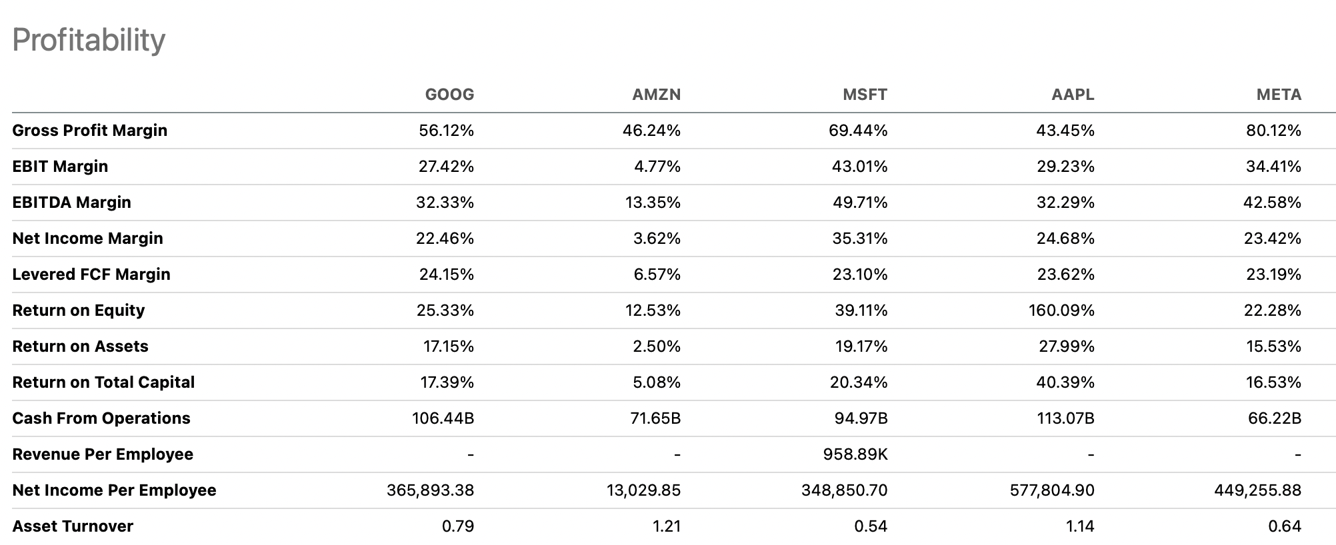The height and width of the screenshot is (545, 1336).
Task: Select the Revenue Per Employee label
Action: tap(103, 454)
